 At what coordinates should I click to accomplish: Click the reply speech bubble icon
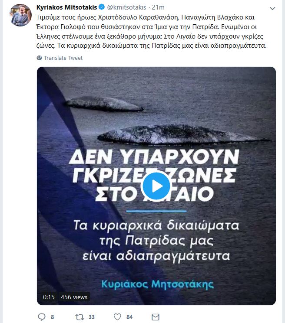coord(42,317)
